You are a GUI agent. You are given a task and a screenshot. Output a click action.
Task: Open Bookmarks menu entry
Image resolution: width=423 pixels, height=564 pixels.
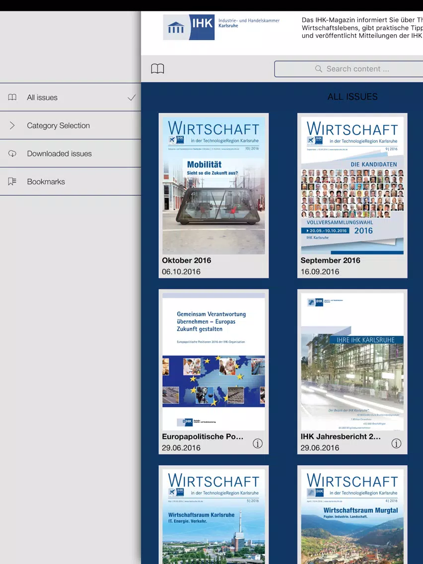[70, 182]
